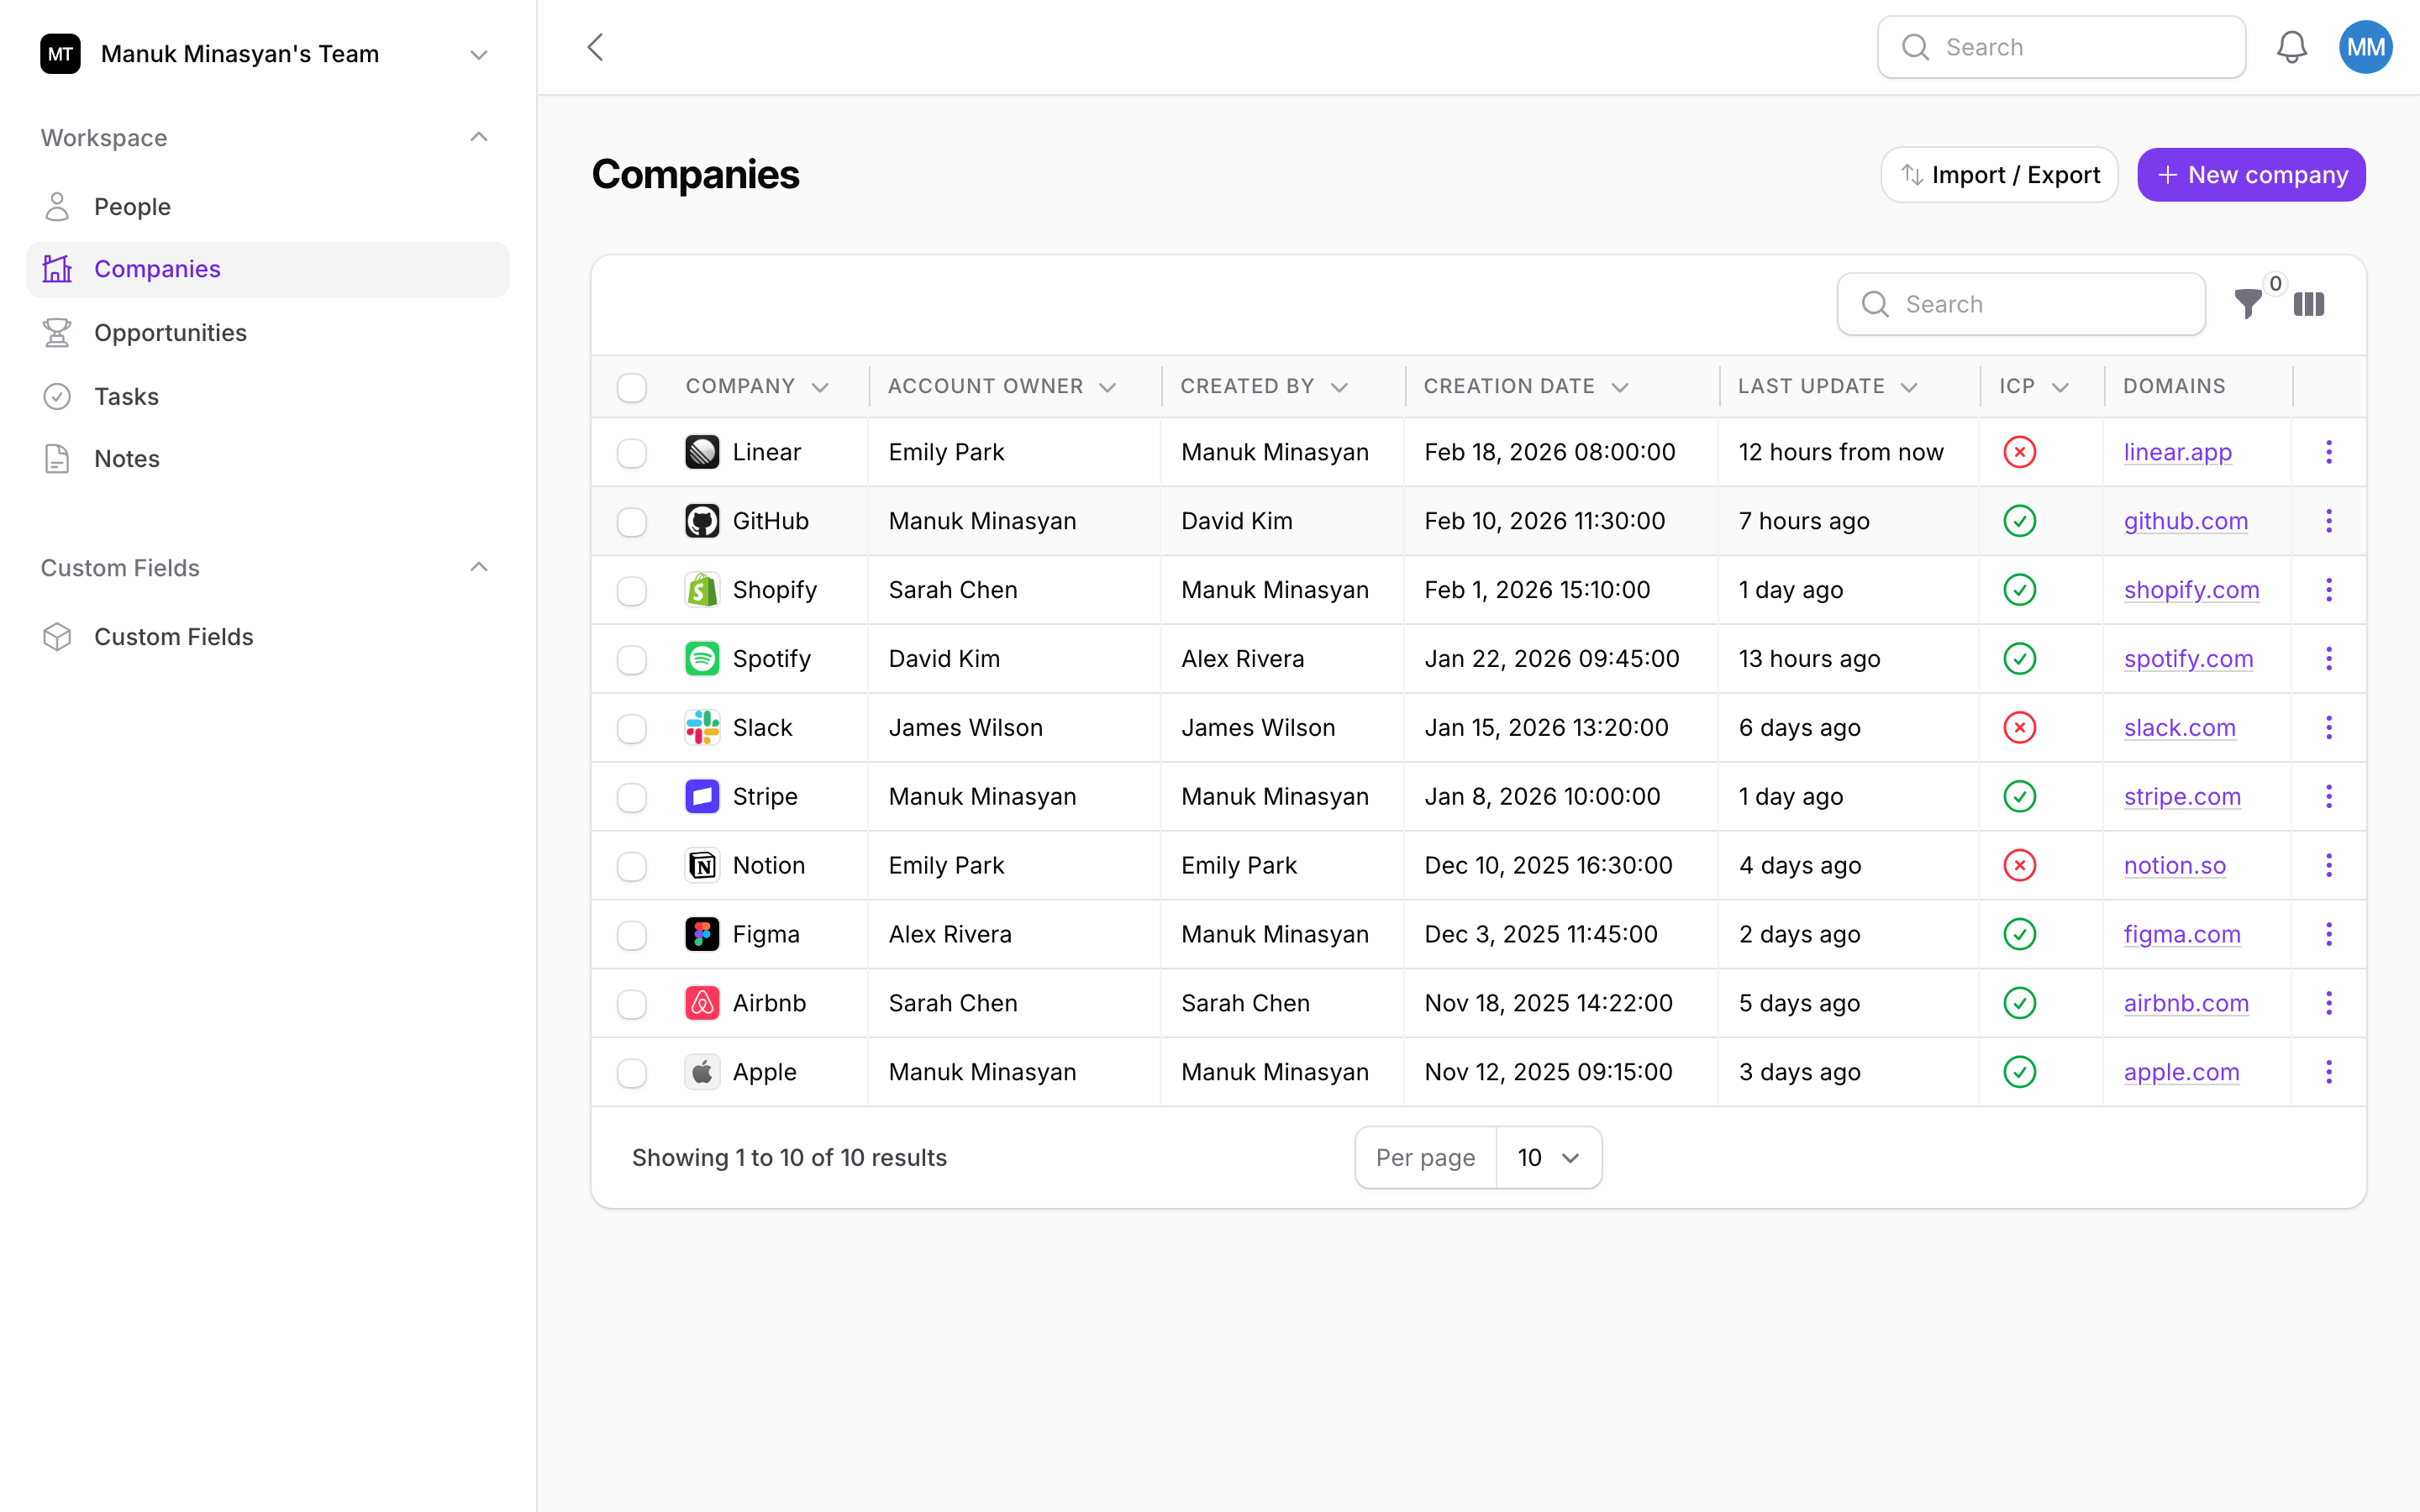
Task: Click the GitHub logo in the table
Action: pos(702,520)
